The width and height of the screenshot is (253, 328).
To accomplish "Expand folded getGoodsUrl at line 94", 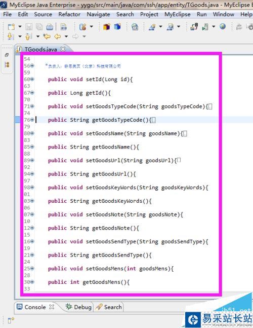I will pos(32,174).
